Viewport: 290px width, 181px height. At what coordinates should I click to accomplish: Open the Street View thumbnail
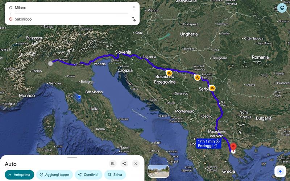coord(158,171)
